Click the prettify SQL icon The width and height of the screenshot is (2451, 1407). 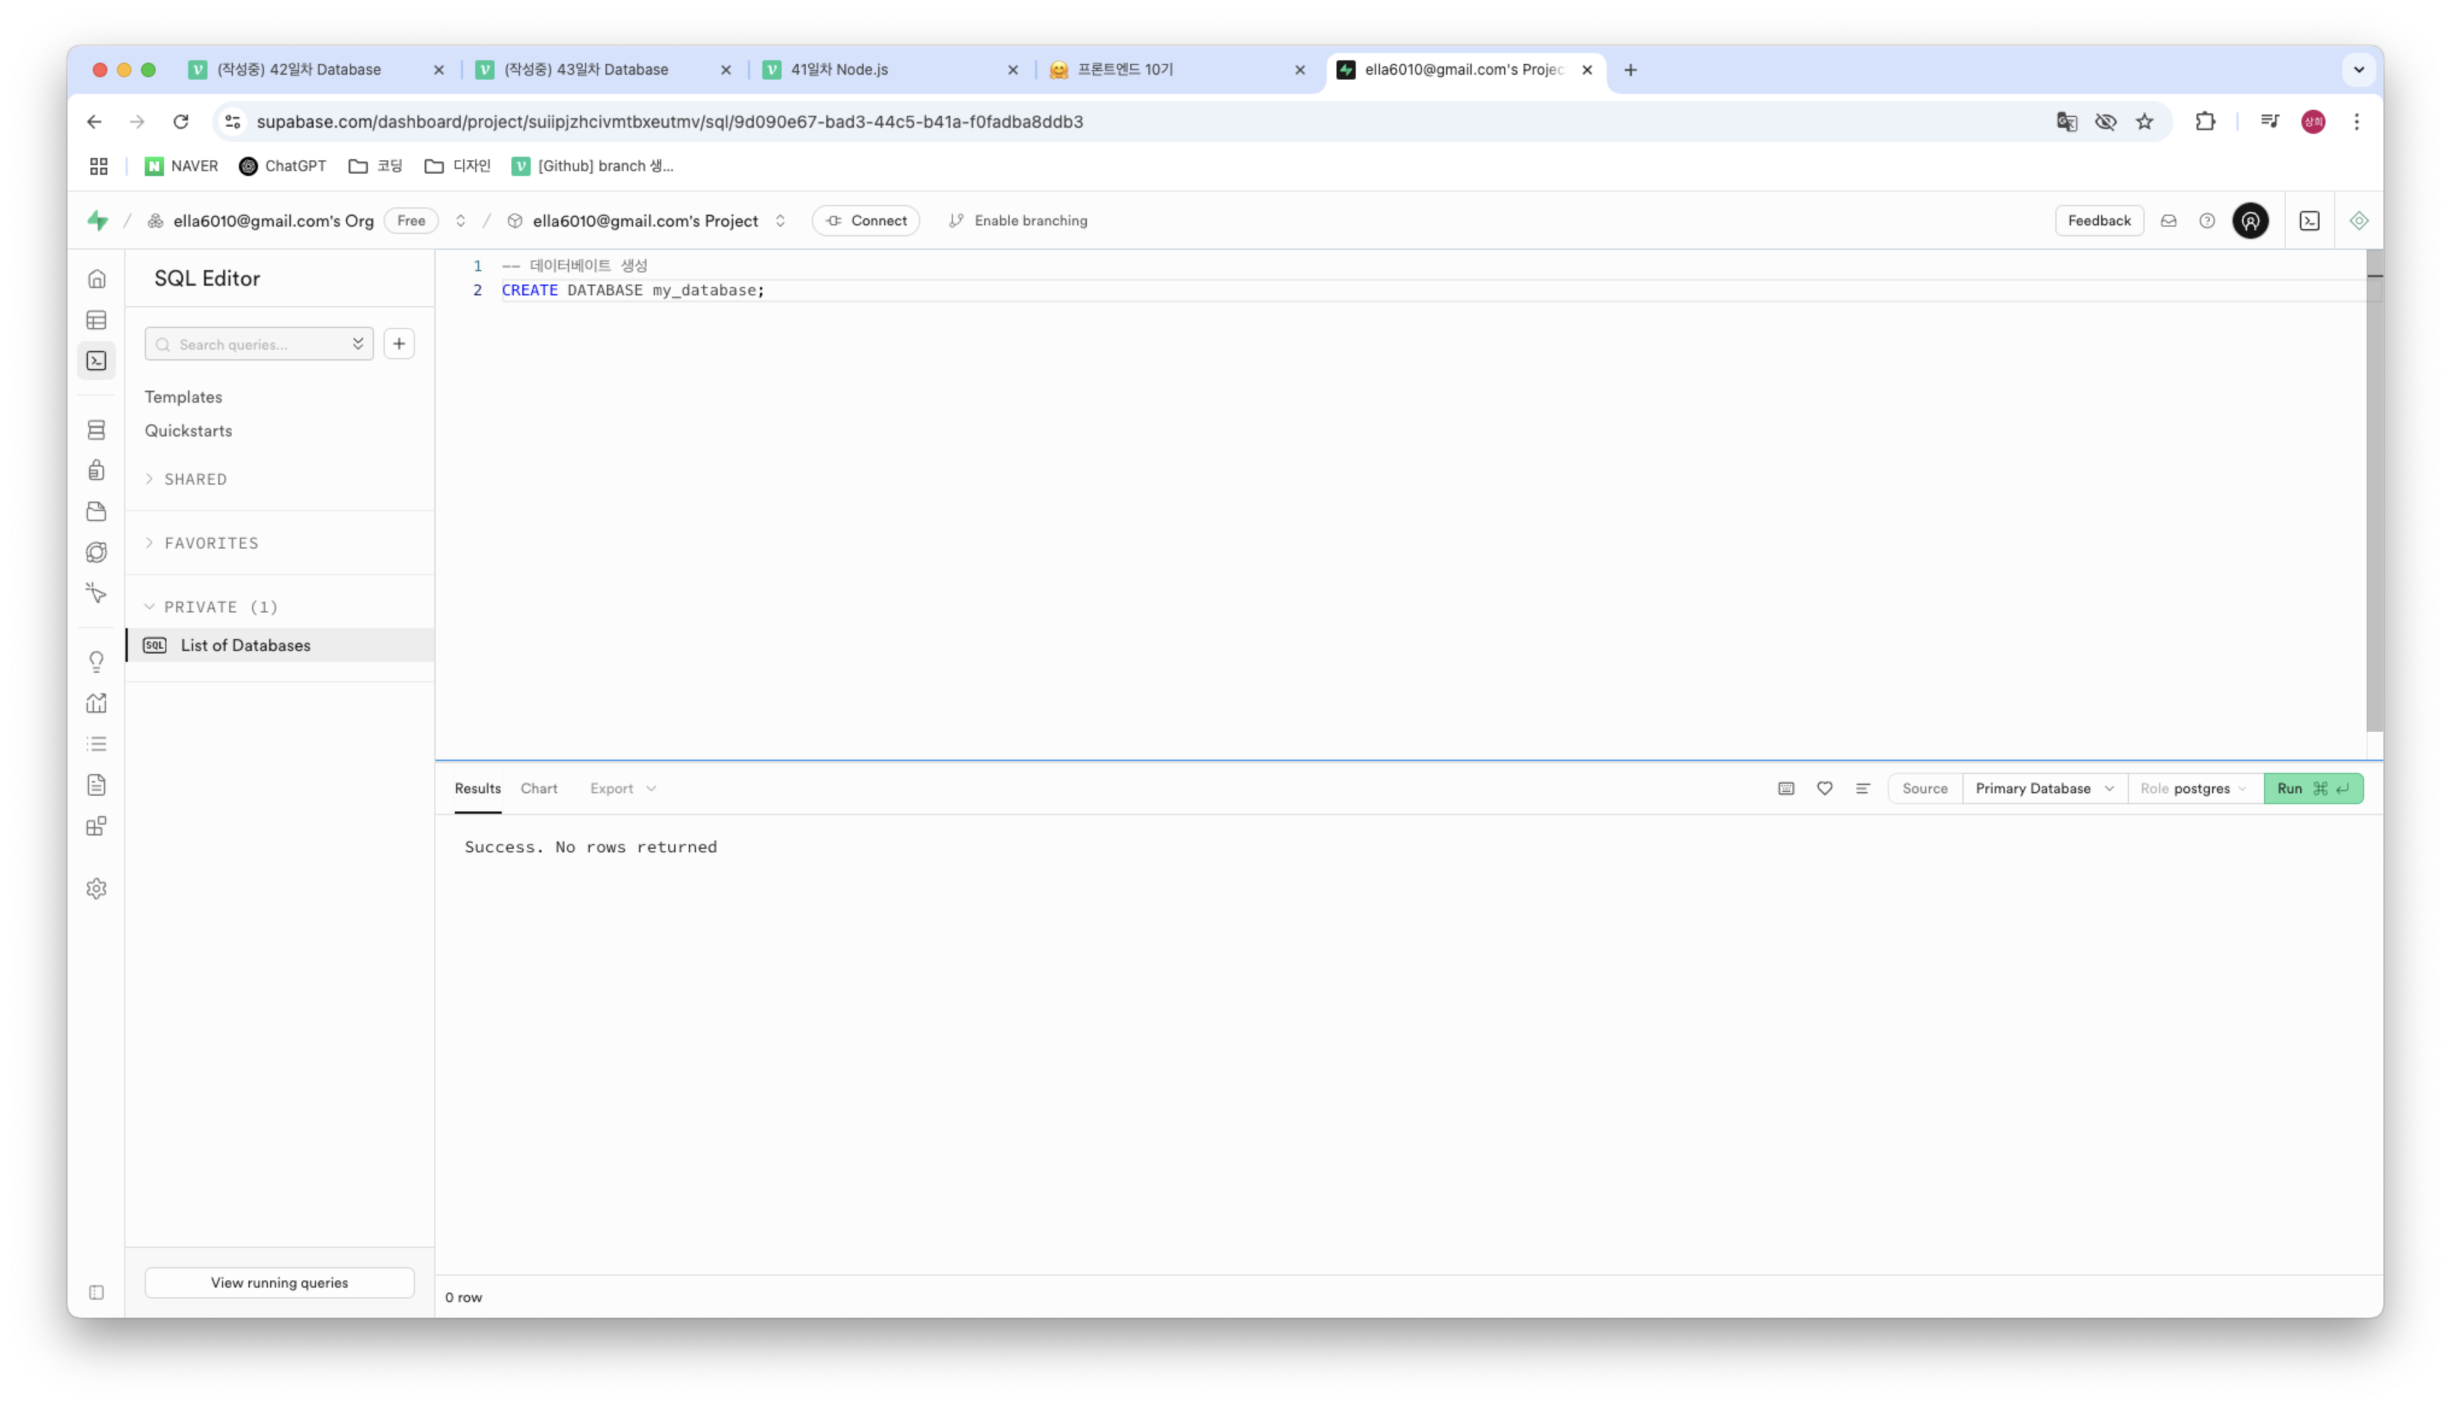pos(1862,788)
